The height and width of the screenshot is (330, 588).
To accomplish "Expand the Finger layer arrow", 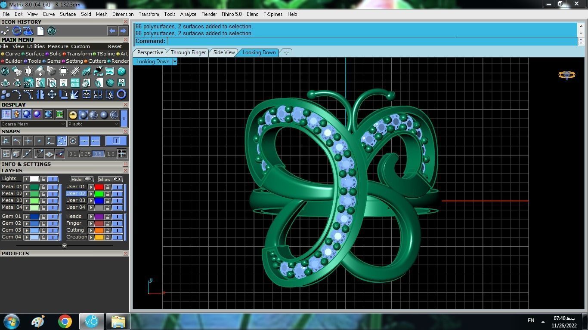I will (x=91, y=223).
